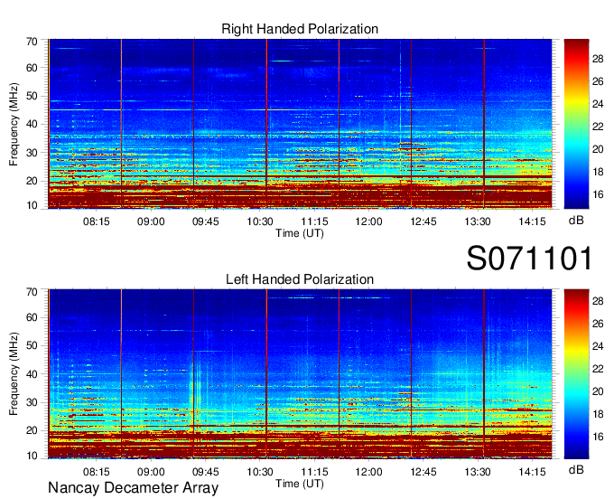This screenshot has height=499, width=614.
Task: Click the dB unit under bottom color bar
Action: (576, 470)
